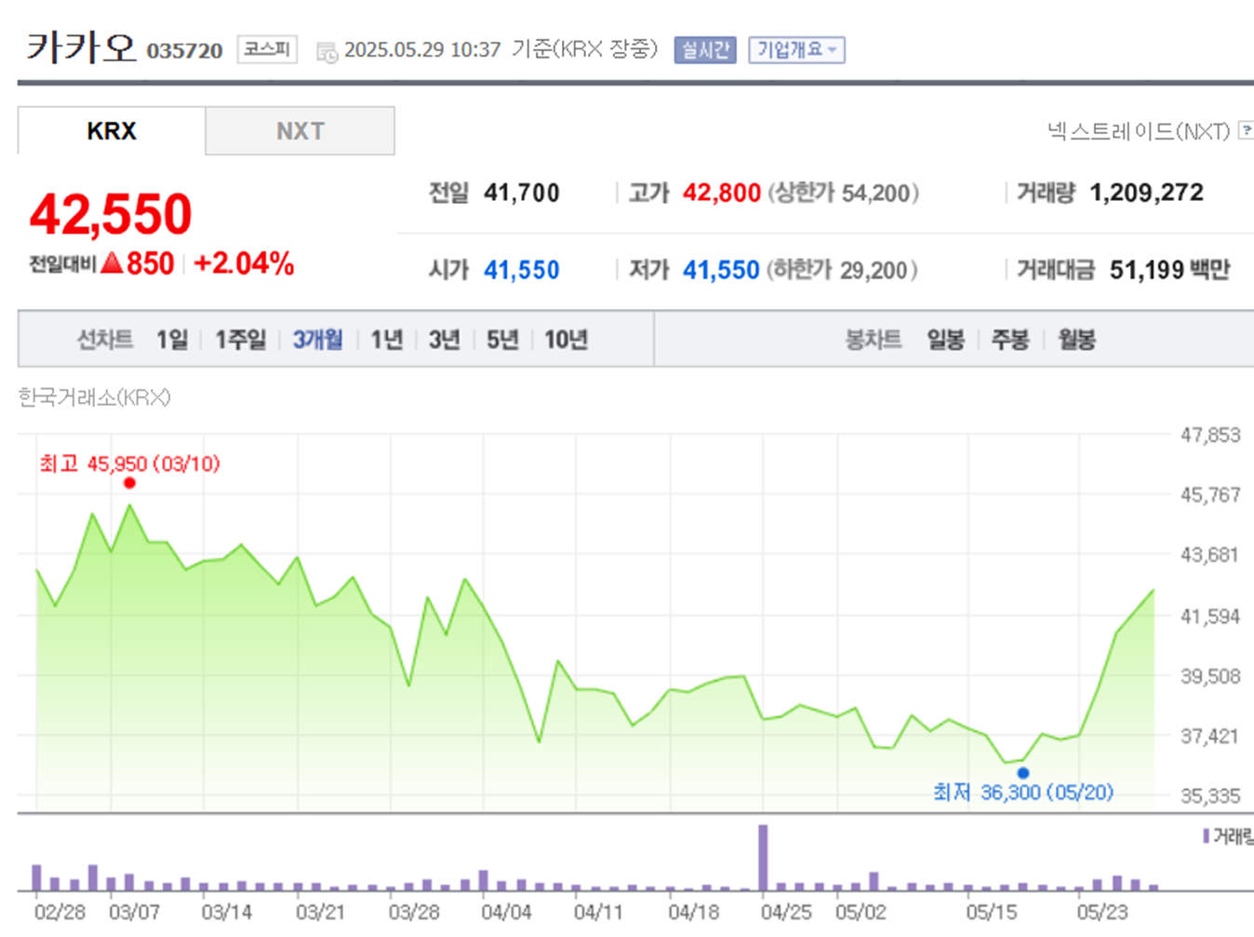Click the blue 최저 low point marker
Image resolution: width=1254 pixels, height=937 pixels.
point(1023,773)
